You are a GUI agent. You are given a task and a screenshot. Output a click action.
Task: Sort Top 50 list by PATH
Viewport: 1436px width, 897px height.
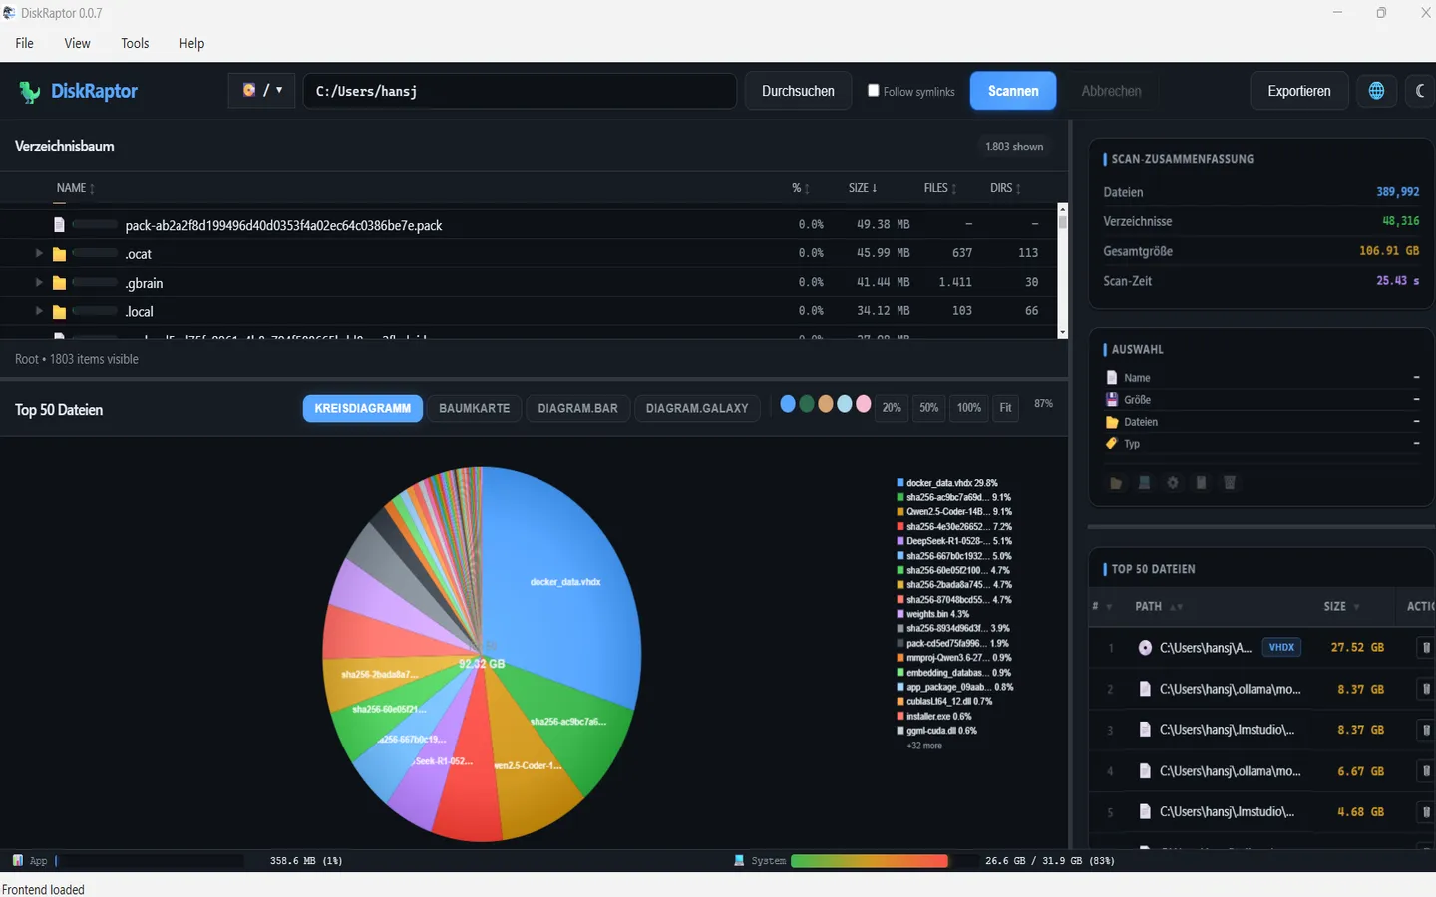click(1158, 606)
